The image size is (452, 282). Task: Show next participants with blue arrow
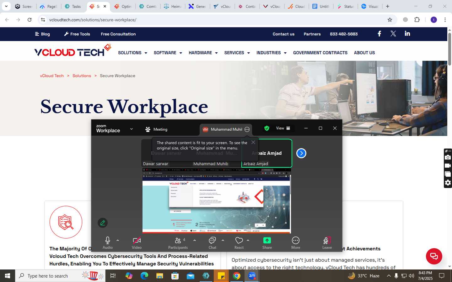[x=301, y=153]
